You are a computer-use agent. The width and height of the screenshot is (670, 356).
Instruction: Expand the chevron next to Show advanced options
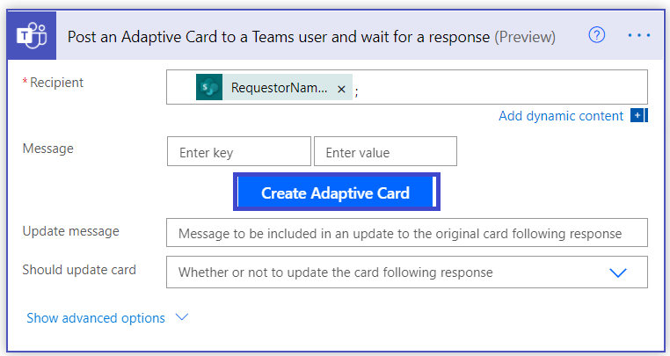pyautogui.click(x=182, y=317)
